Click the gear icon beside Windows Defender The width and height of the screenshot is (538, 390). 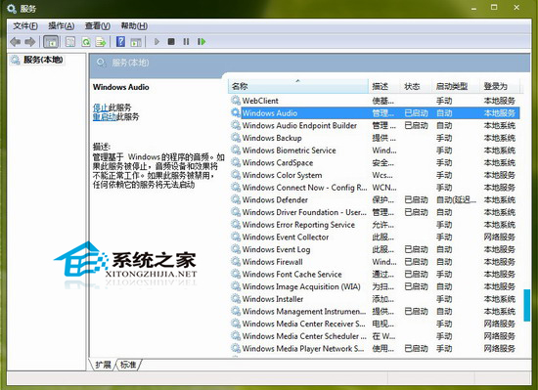tap(236, 199)
